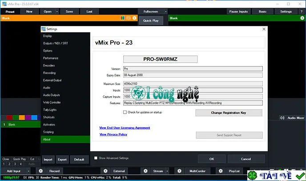Open the output window gear on green bar
The width and height of the screenshot is (306, 181).
click(x=302, y=18)
